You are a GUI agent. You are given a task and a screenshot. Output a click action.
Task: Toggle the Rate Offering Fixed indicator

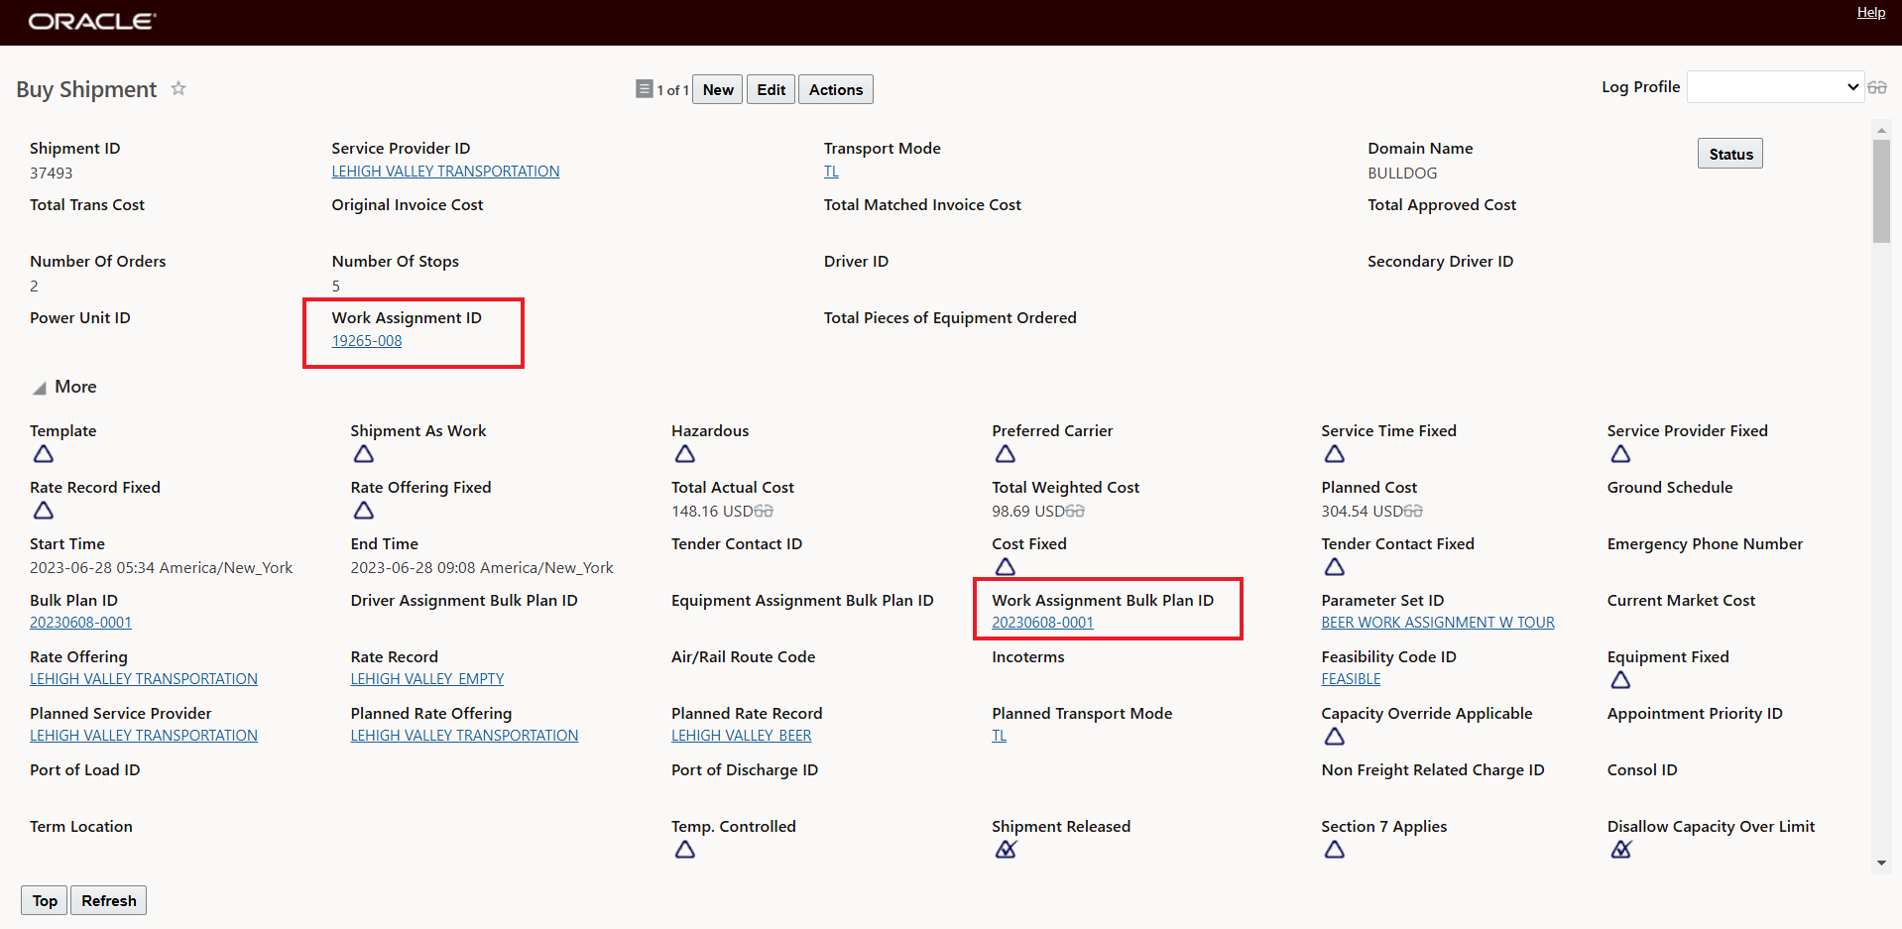364,511
